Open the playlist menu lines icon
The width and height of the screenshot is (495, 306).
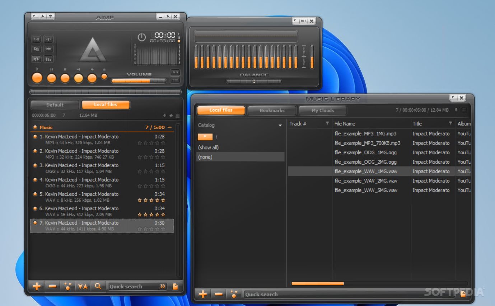pos(178,116)
